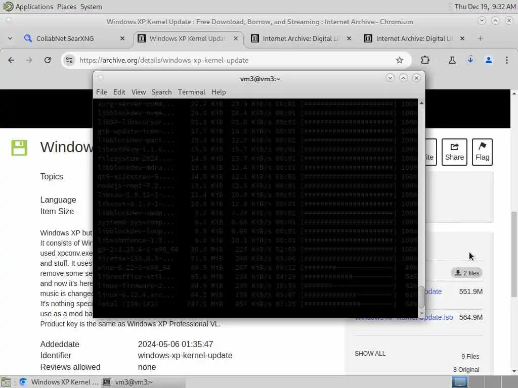Open the System menu
Screen dimensions: 518x388
tap(91, 7)
